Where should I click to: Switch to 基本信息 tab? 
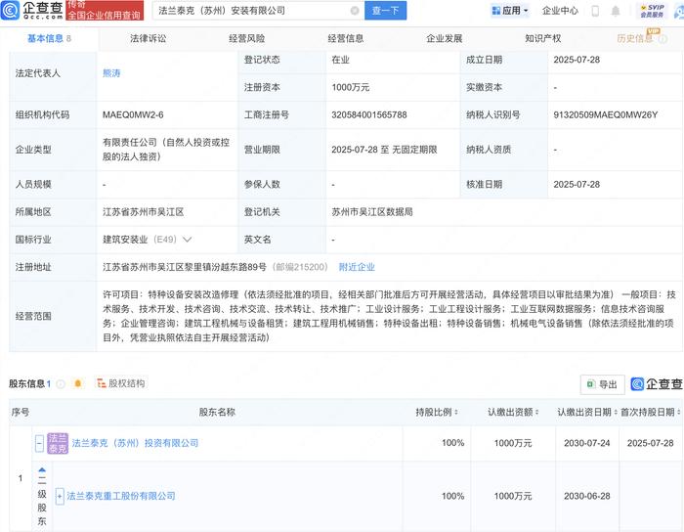(x=49, y=39)
